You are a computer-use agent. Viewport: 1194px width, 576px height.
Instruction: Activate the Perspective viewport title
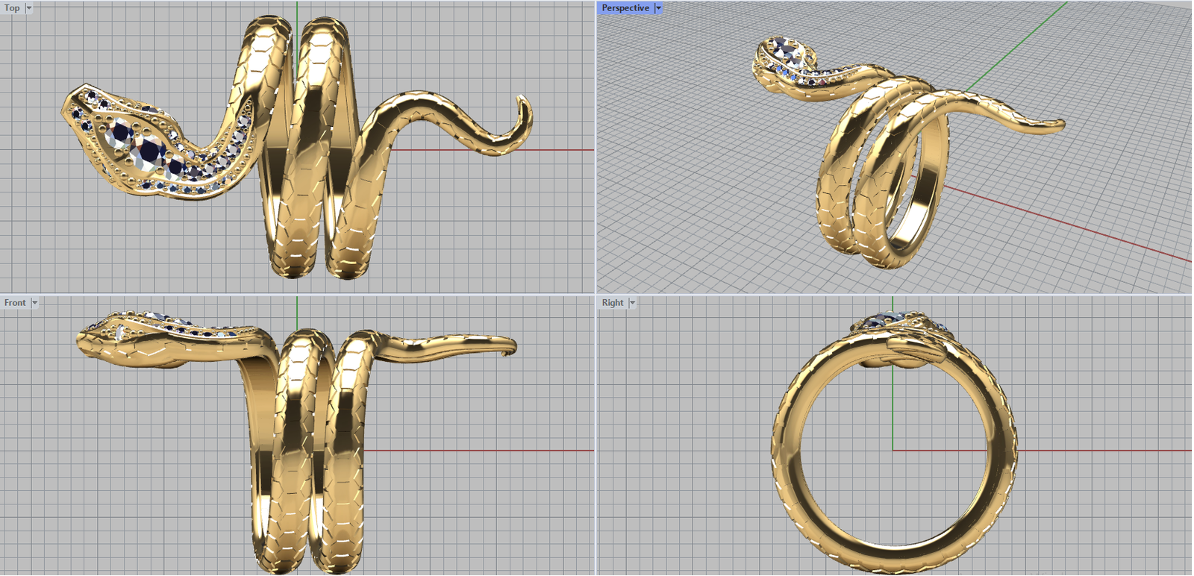click(625, 8)
